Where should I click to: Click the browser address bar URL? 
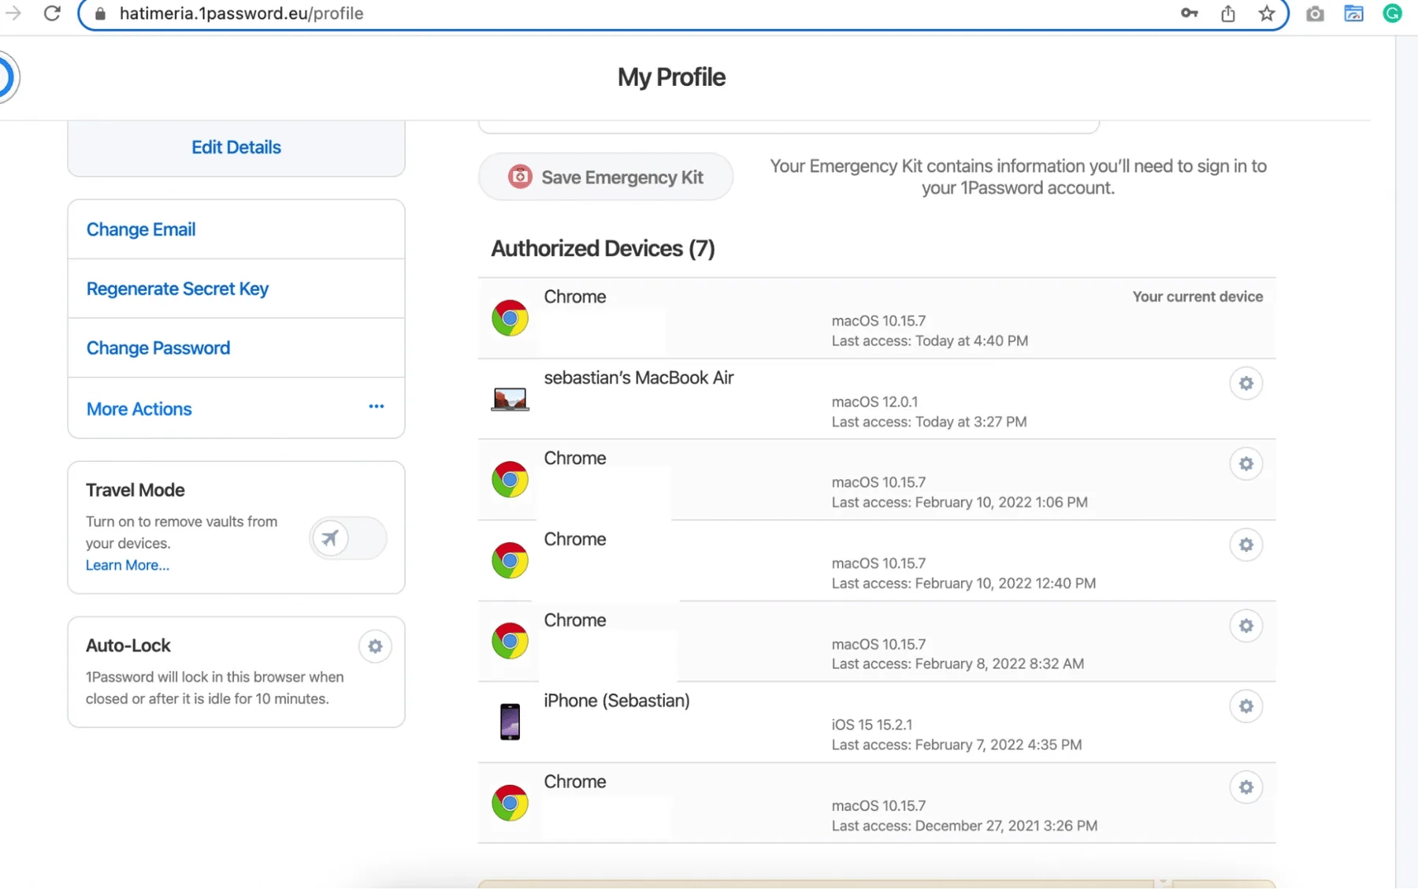241,13
